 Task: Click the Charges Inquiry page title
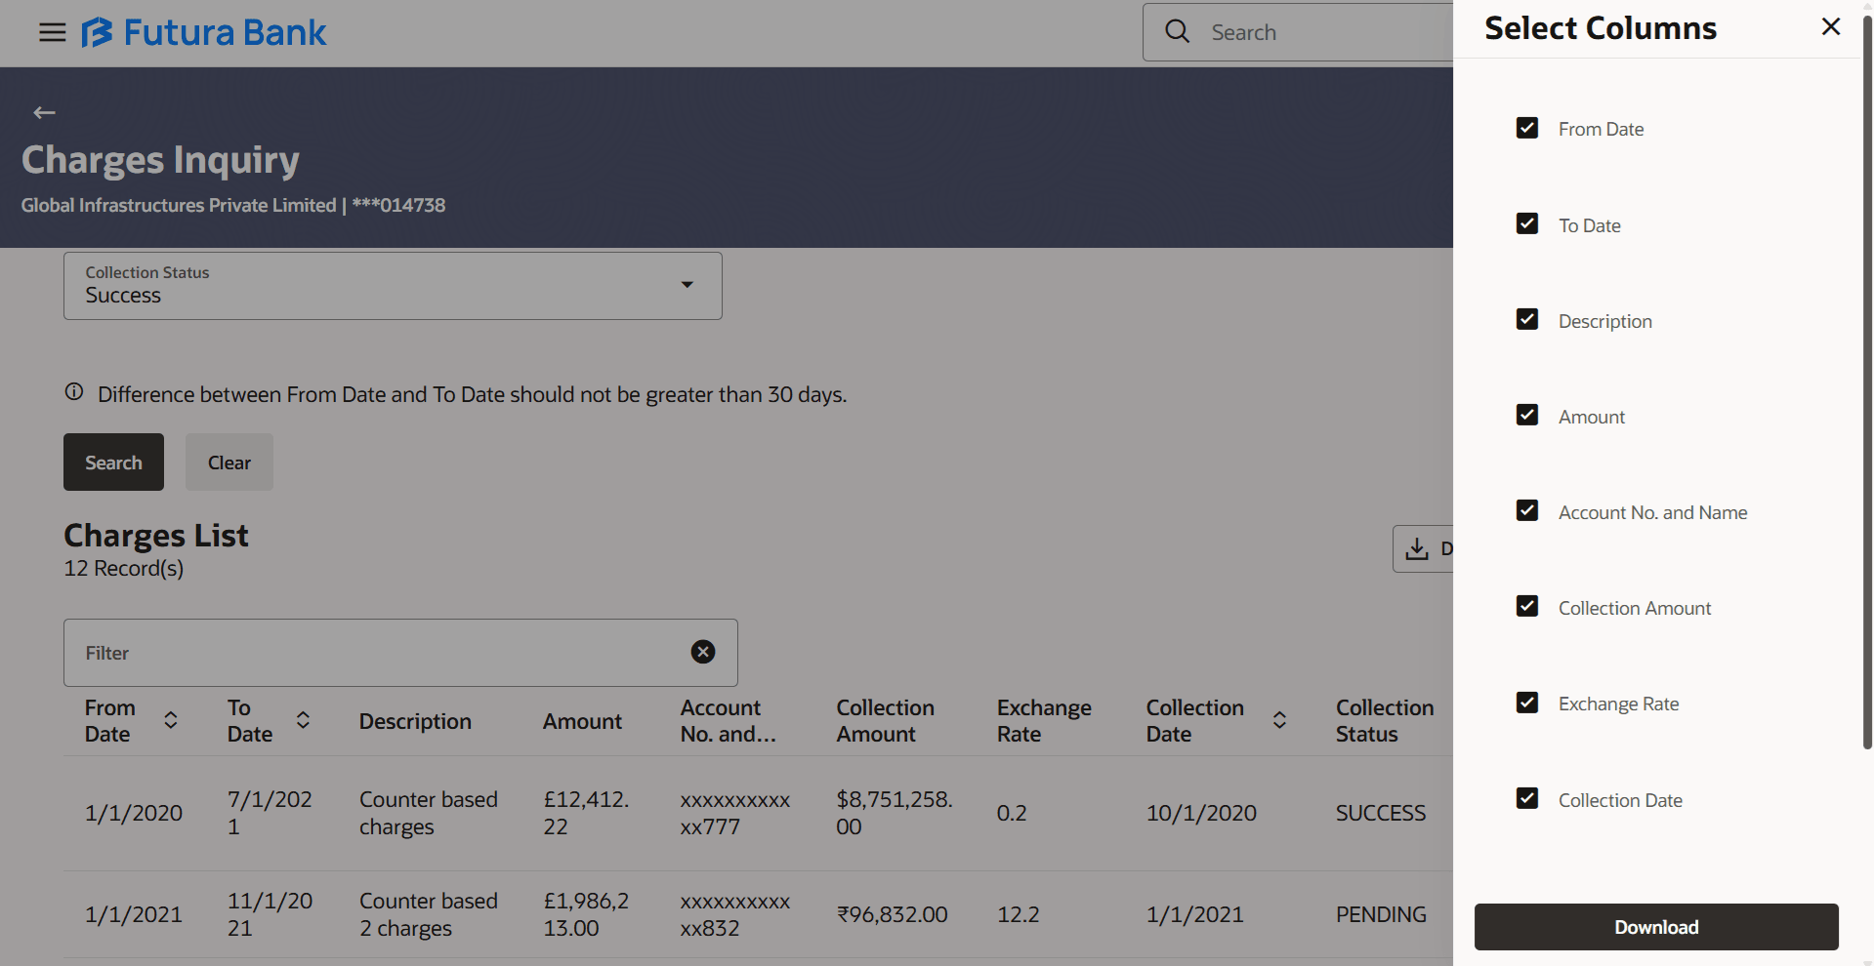[x=160, y=160]
